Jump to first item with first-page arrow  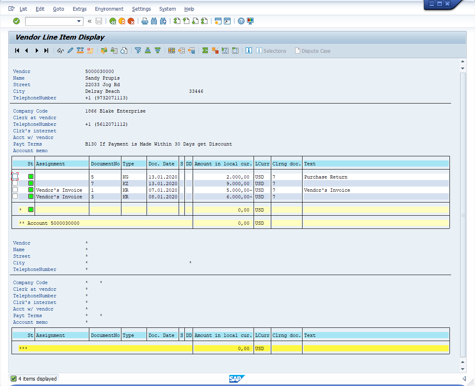(x=17, y=51)
